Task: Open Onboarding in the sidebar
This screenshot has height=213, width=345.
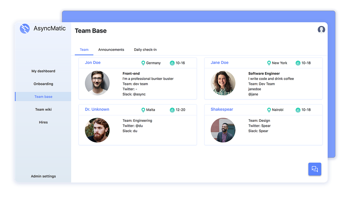Action: click(x=43, y=84)
